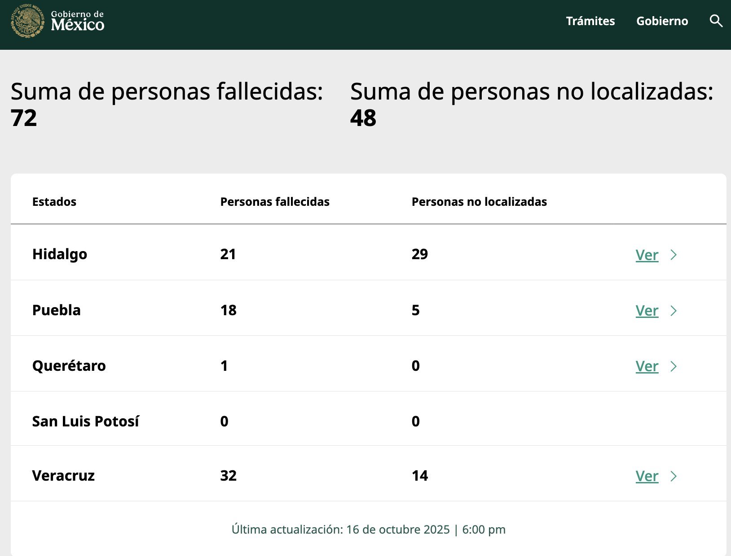731x556 pixels.
Task: Click the Gobierno de México seal logo
Action: pyautogui.click(x=28, y=21)
